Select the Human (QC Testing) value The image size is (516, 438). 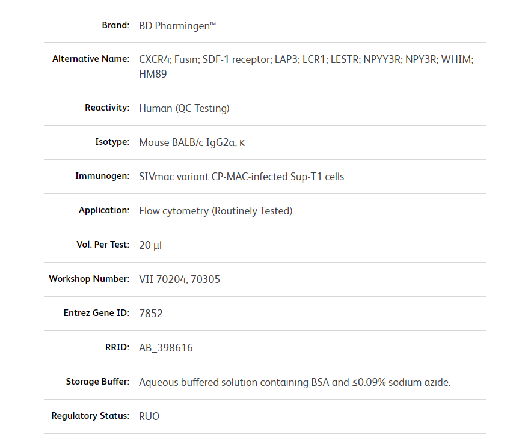click(184, 108)
